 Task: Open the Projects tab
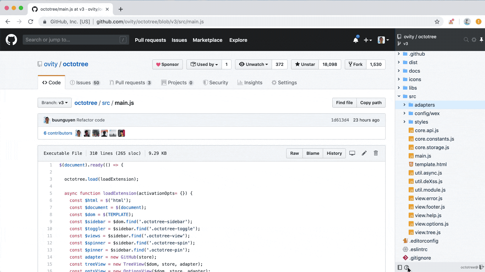click(x=177, y=83)
